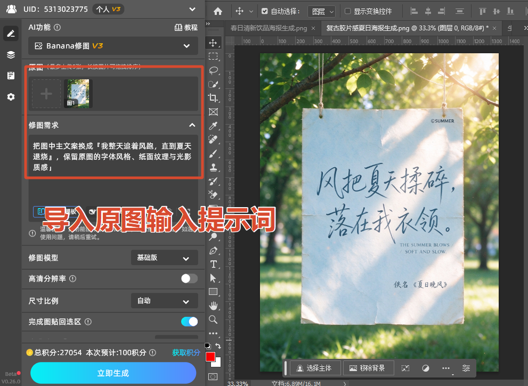Expand the toolbar double-arrow above Move tool
Viewport: 528px width, 386px height.
click(208, 24)
